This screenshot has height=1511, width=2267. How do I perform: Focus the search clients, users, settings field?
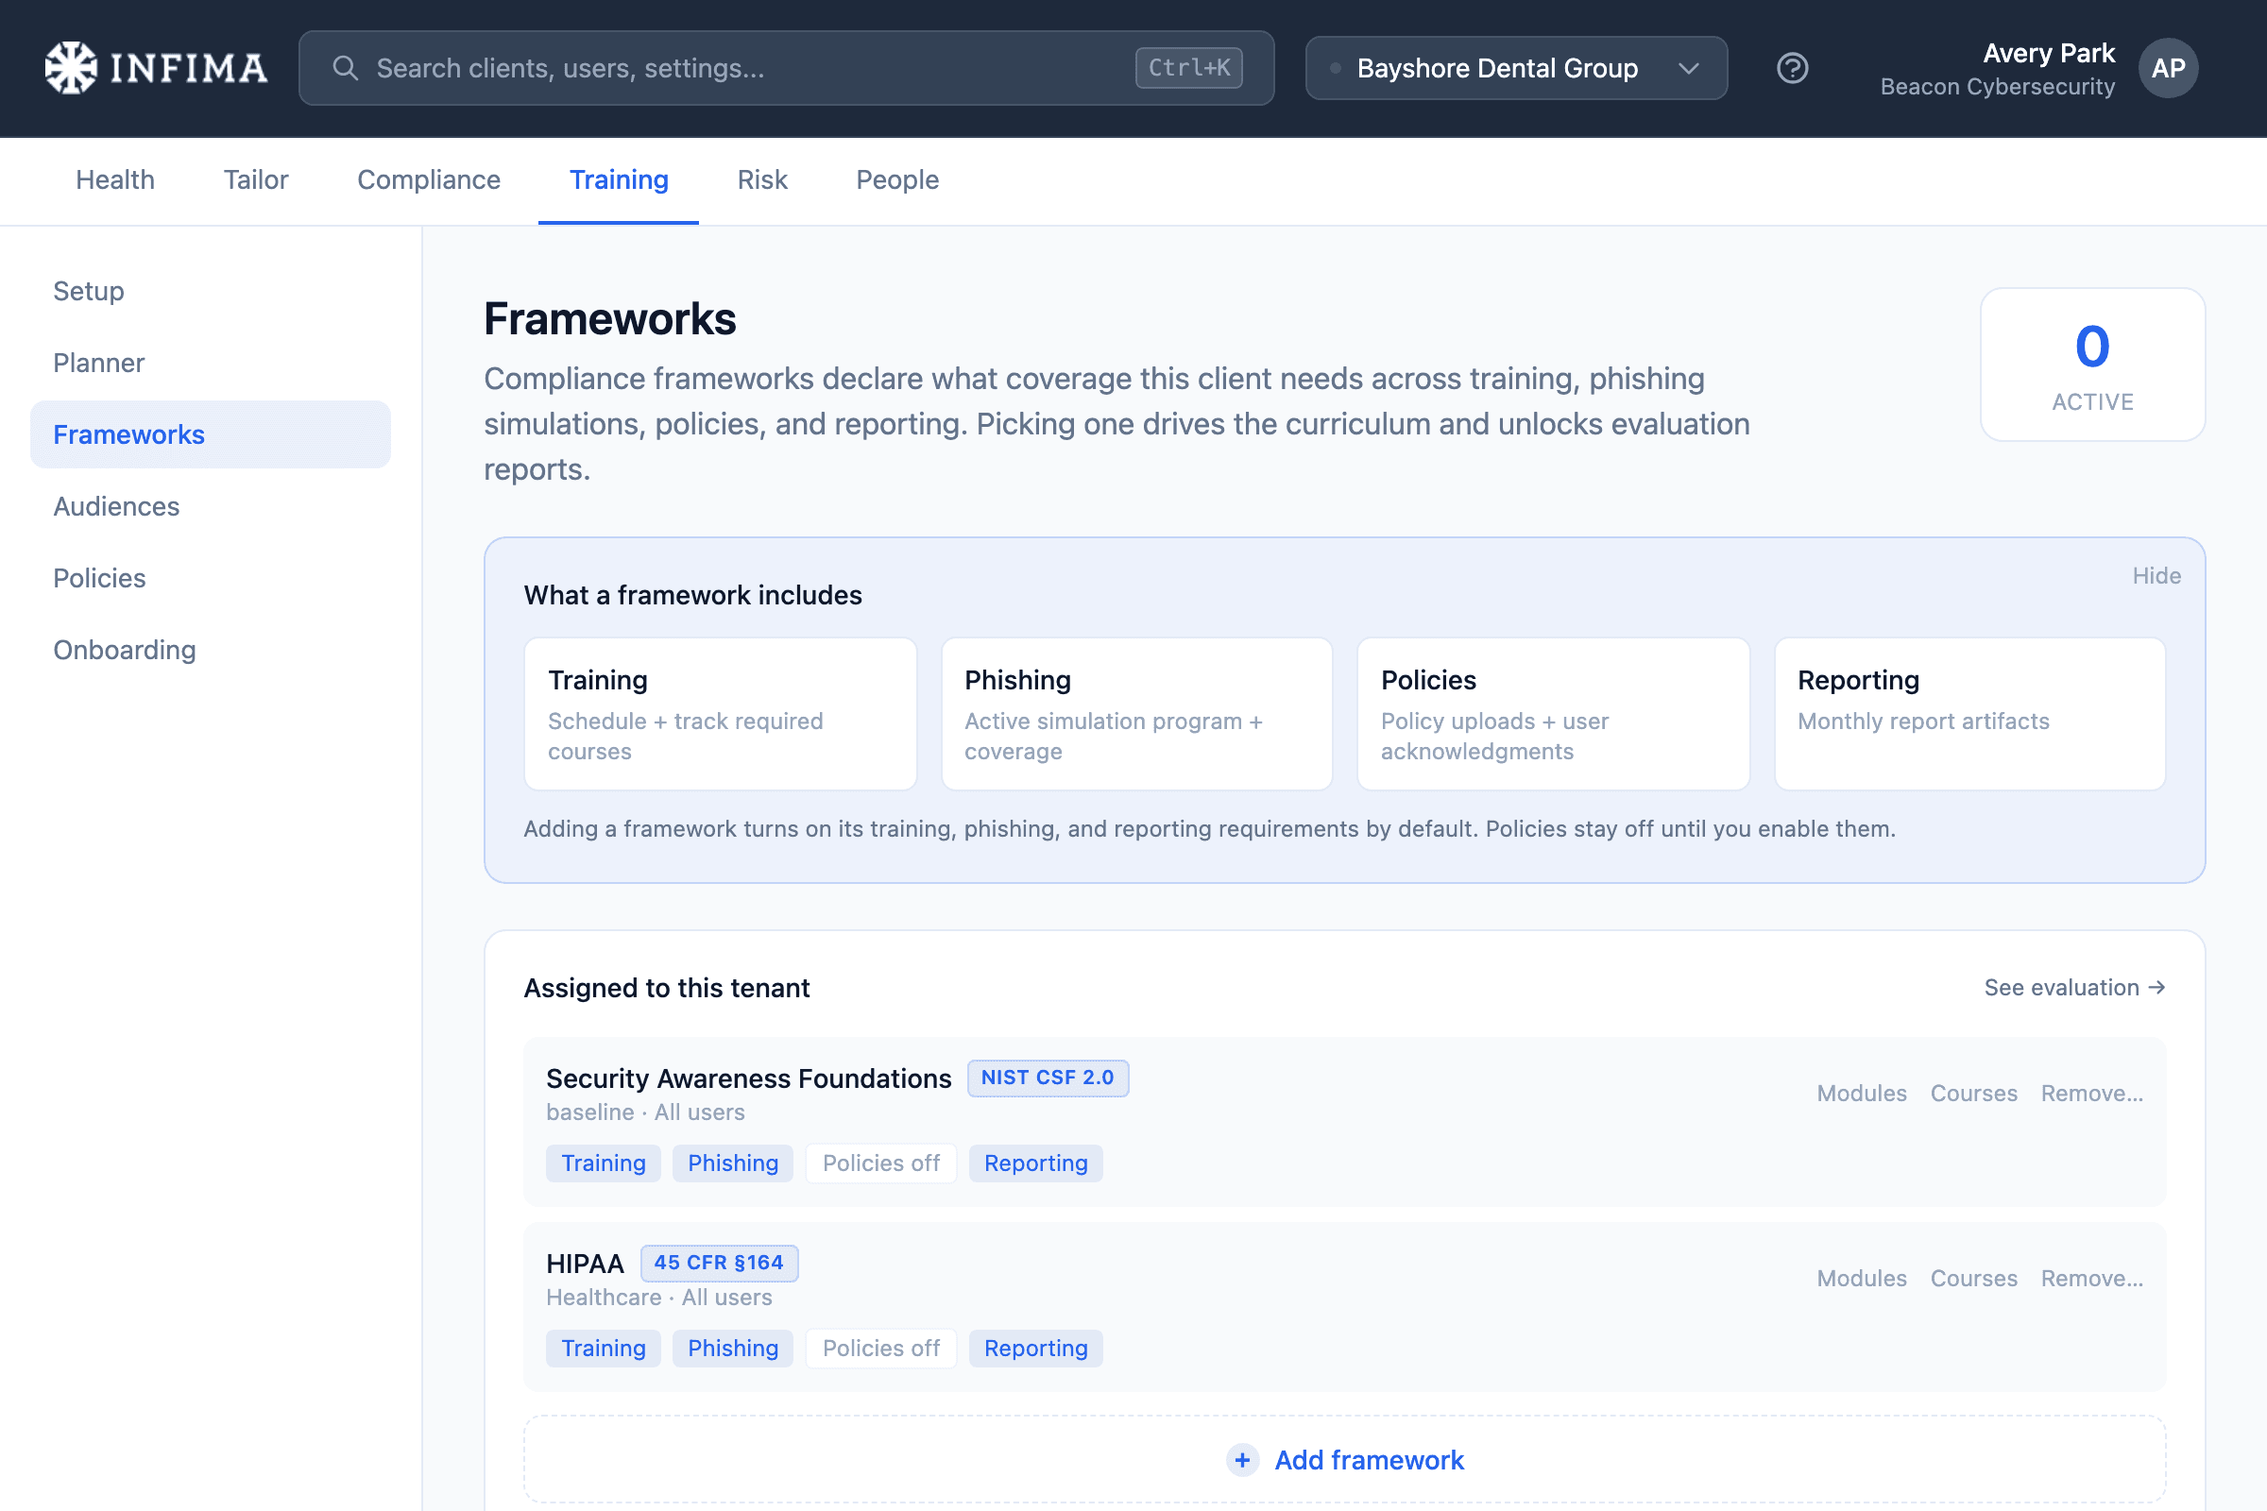click(787, 68)
